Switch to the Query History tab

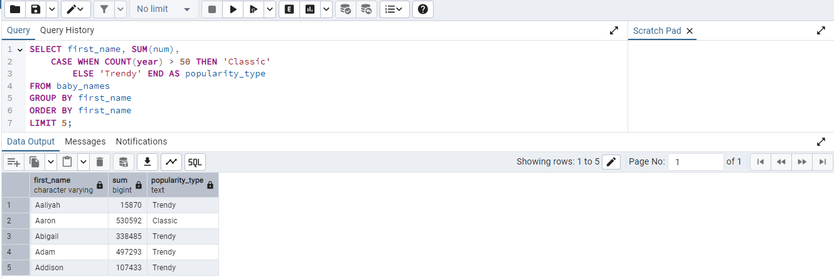pyautogui.click(x=67, y=30)
